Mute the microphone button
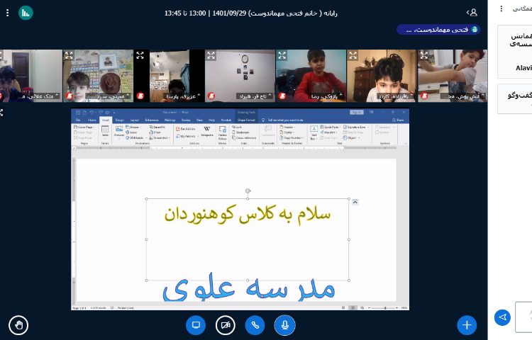Viewport: 532px width, 340px height. 284,325
